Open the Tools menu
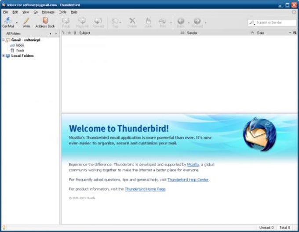The width and height of the screenshot is (299, 232). click(62, 12)
